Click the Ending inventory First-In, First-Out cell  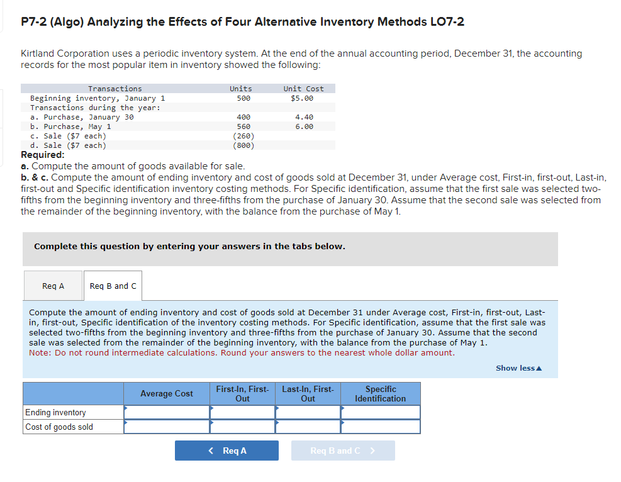coord(243,412)
